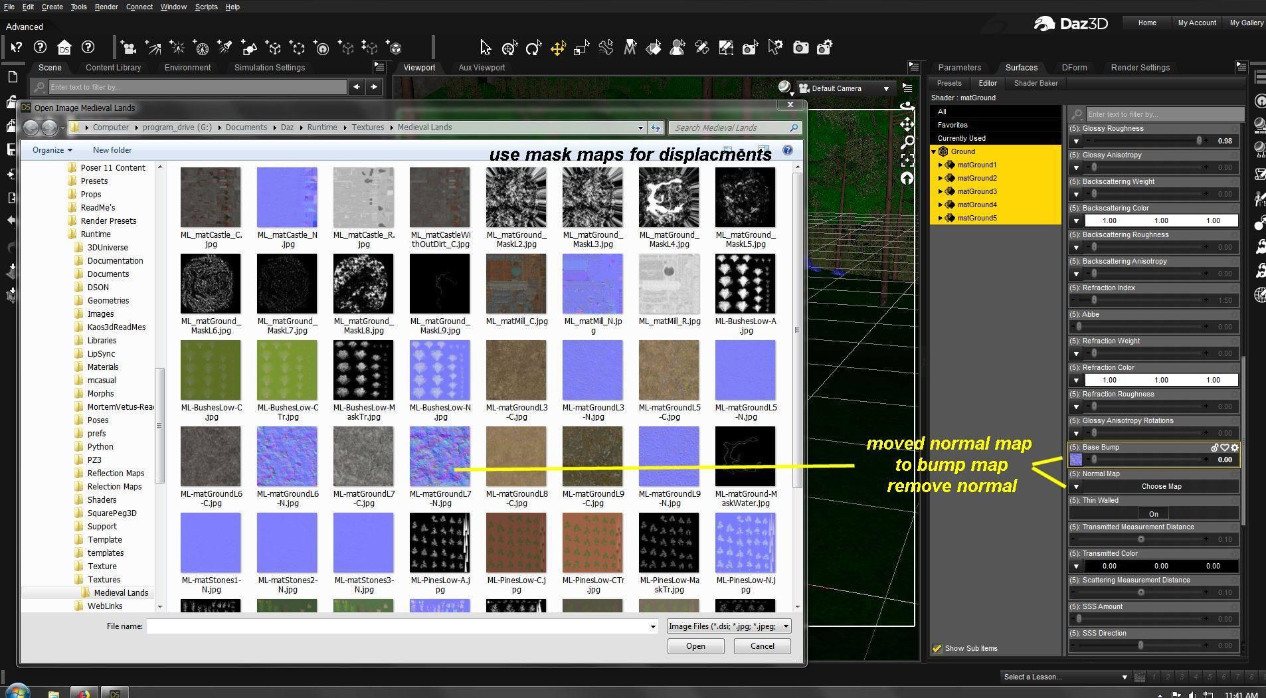
Task: Click the viewport frame selection icon
Action: 907,160
